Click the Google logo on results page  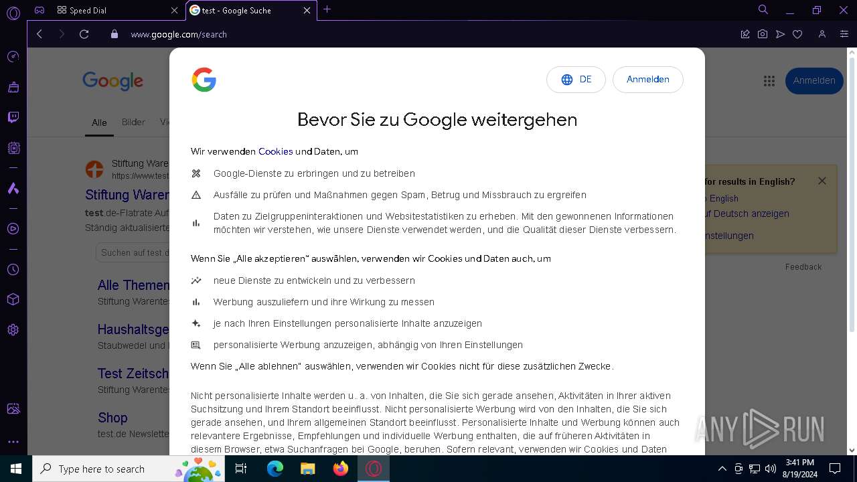[x=112, y=81]
